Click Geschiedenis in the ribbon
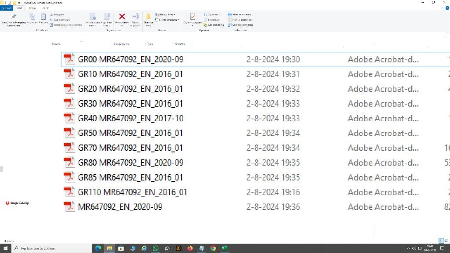The height and width of the screenshot is (253, 450). [214, 25]
